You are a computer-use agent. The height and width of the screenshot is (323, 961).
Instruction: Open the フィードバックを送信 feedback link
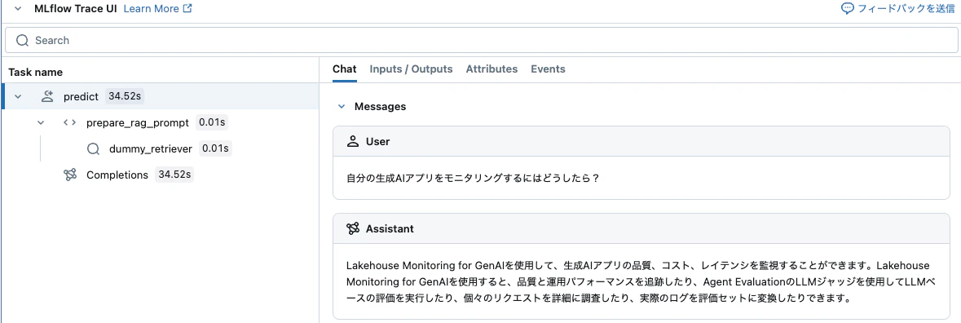point(906,9)
